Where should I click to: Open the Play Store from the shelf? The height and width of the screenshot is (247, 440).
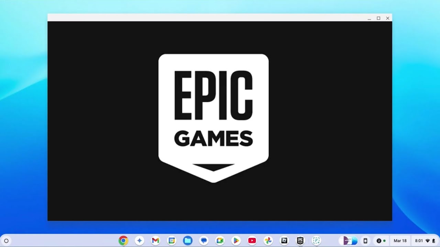pyautogui.click(x=236, y=241)
